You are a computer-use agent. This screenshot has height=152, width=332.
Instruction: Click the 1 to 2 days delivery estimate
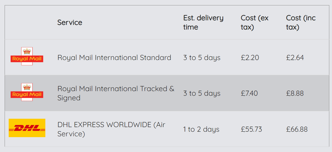pos(201,129)
